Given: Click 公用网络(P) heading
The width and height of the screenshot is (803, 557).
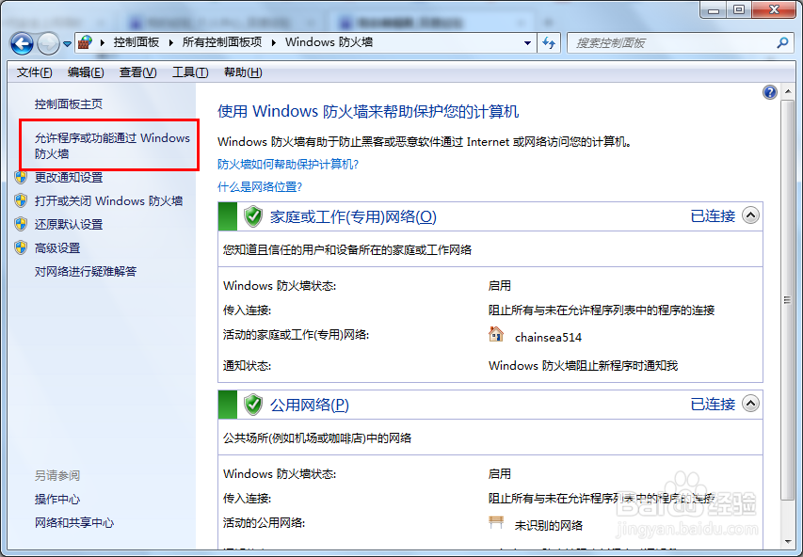Looking at the screenshot, I should pyautogui.click(x=310, y=405).
